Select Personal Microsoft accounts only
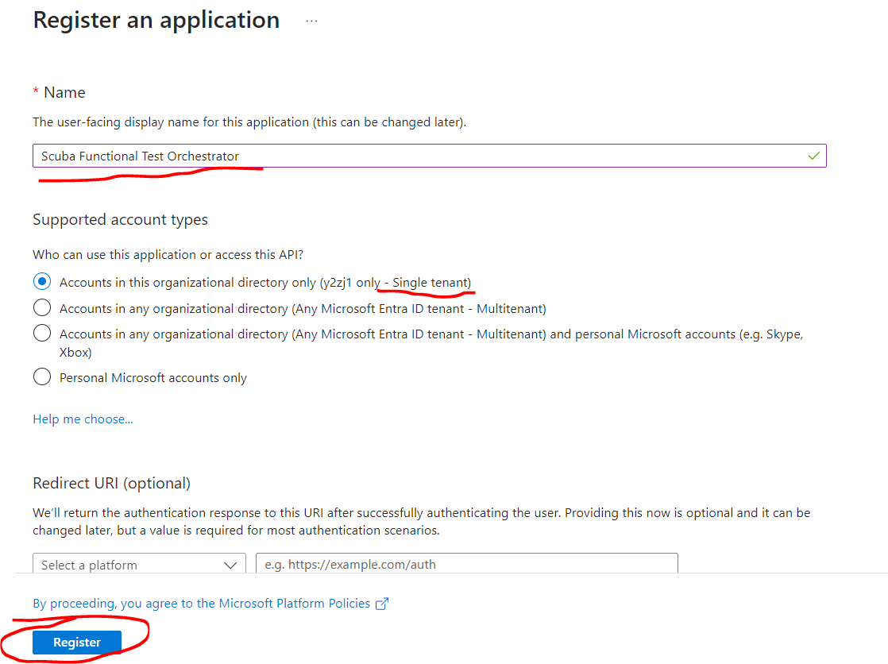 point(41,376)
